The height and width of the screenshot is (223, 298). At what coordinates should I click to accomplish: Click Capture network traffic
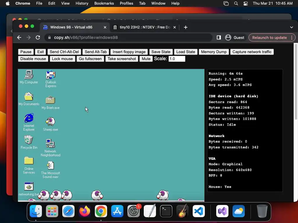pos(252,52)
